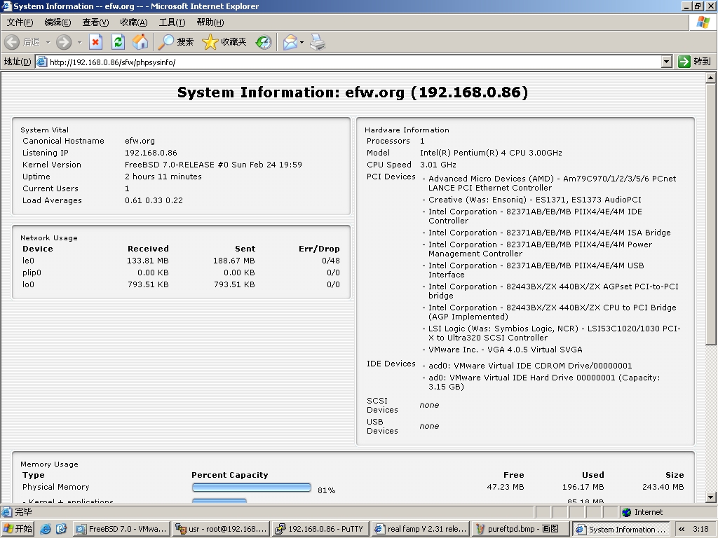The height and width of the screenshot is (538, 718).
Task: Open Favorites (收藏夹) star button
Action: pos(224,42)
